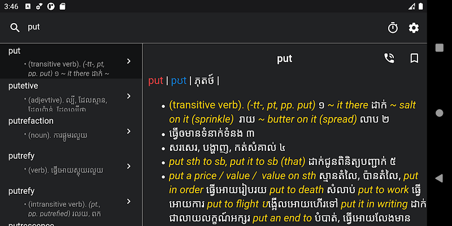Expand the put entry chevron
This screenshot has height=226, width=452.
click(129, 61)
